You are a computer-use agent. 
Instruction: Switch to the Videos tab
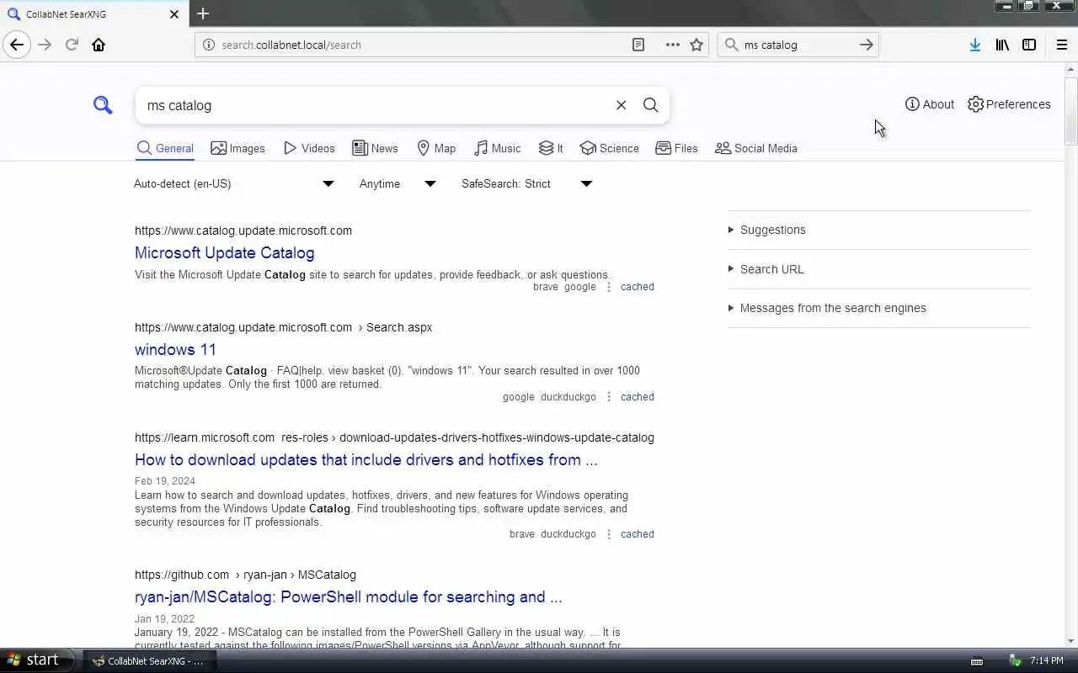(309, 148)
